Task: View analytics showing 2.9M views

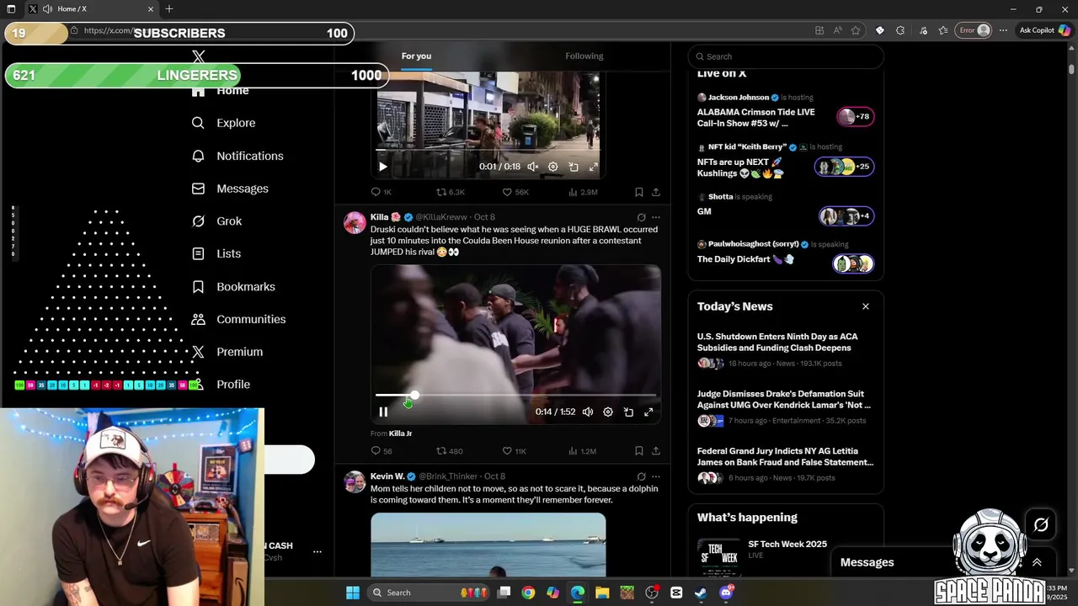Action: pyautogui.click(x=583, y=192)
